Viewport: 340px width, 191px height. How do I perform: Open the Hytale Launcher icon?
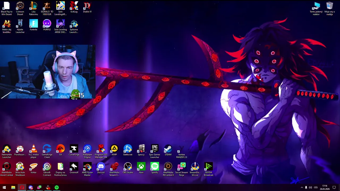tap(20, 26)
